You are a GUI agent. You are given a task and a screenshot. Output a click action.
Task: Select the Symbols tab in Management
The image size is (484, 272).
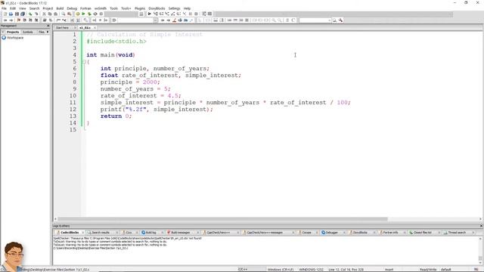[28, 32]
